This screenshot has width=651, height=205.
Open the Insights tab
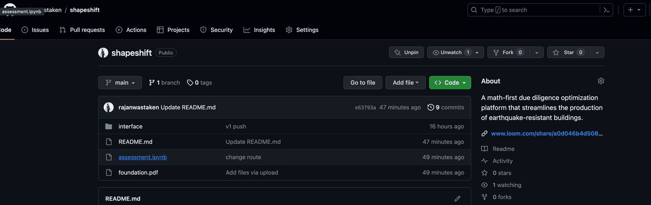pos(259,30)
